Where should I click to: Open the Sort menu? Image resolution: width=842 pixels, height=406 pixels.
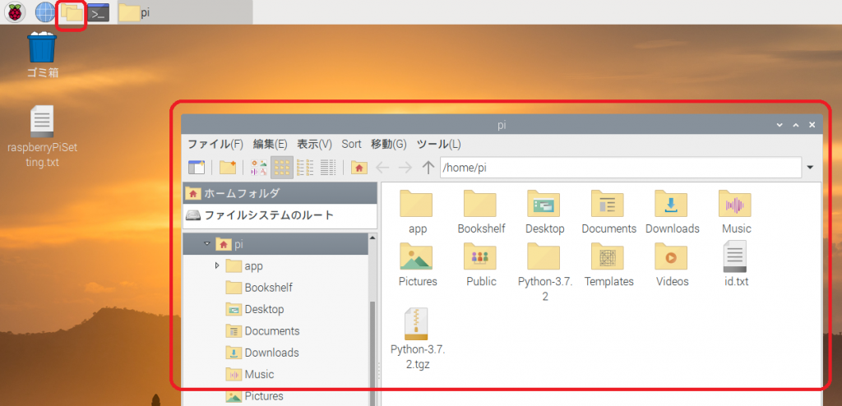pos(351,144)
